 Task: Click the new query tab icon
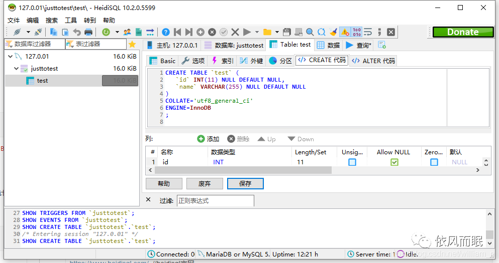[382, 45]
